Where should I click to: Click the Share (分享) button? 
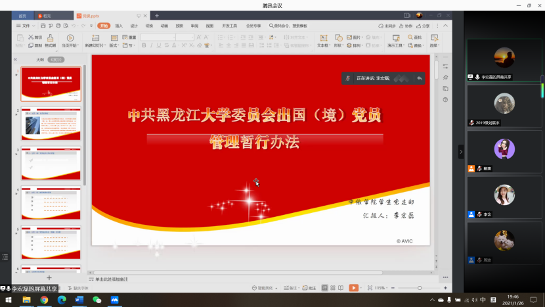click(423, 26)
